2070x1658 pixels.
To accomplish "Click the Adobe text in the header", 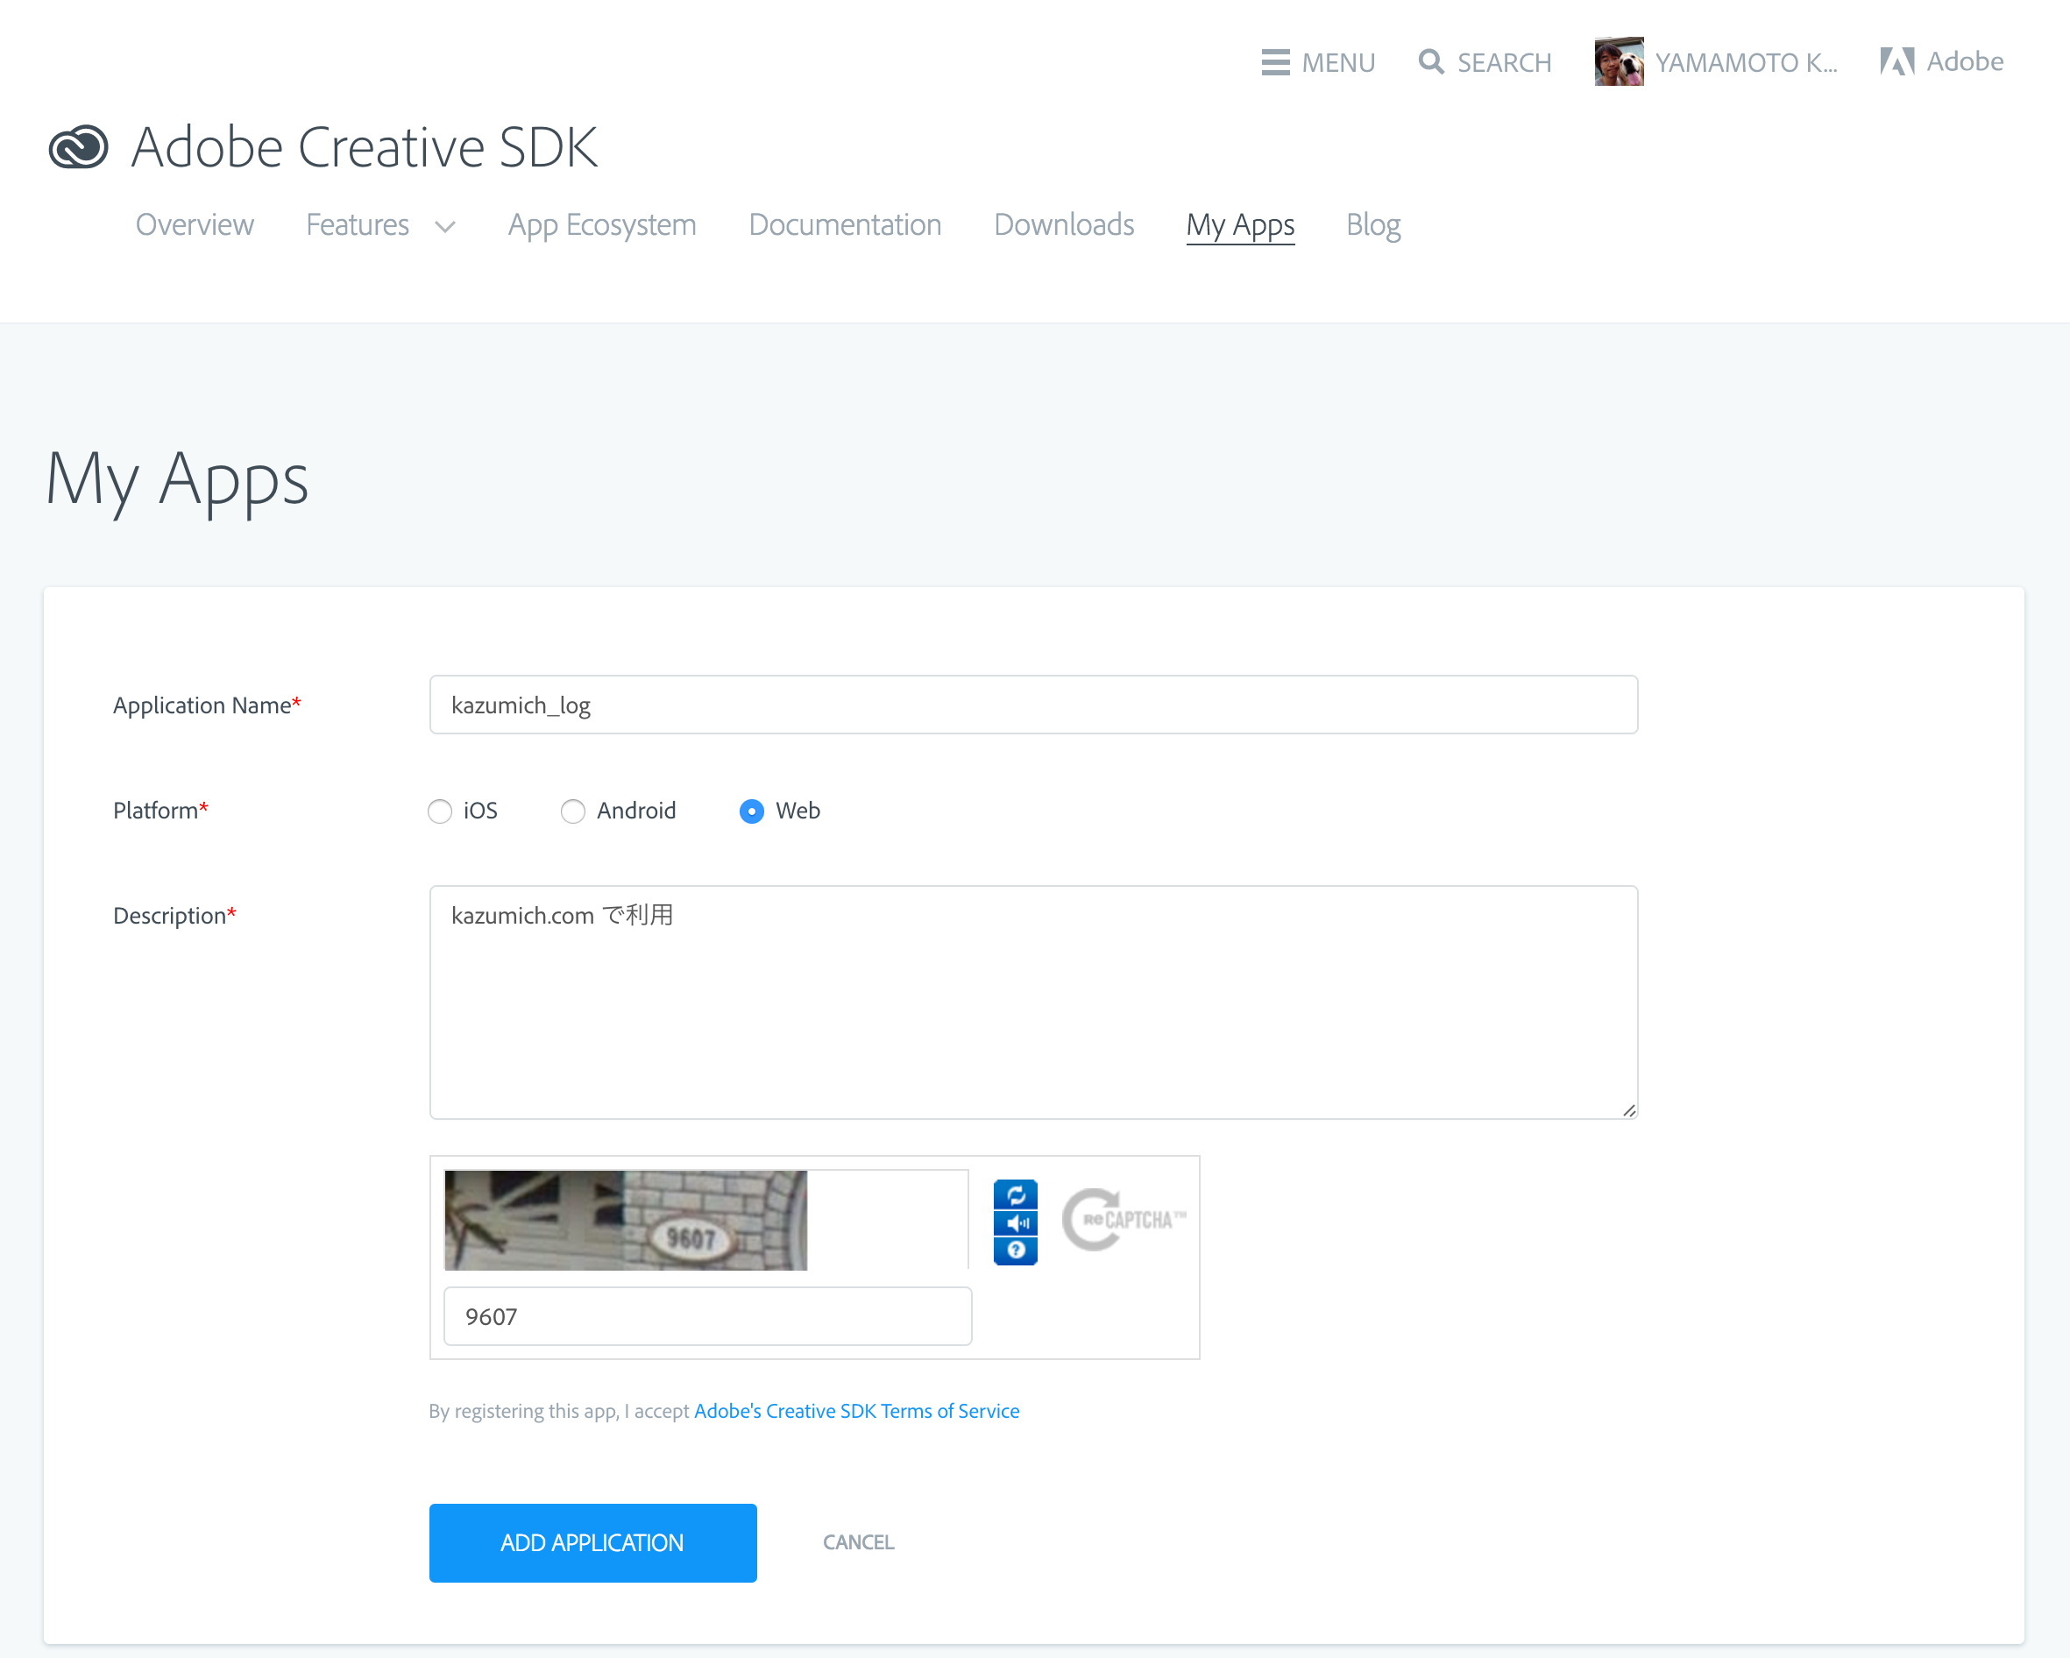I will pos(1964,61).
